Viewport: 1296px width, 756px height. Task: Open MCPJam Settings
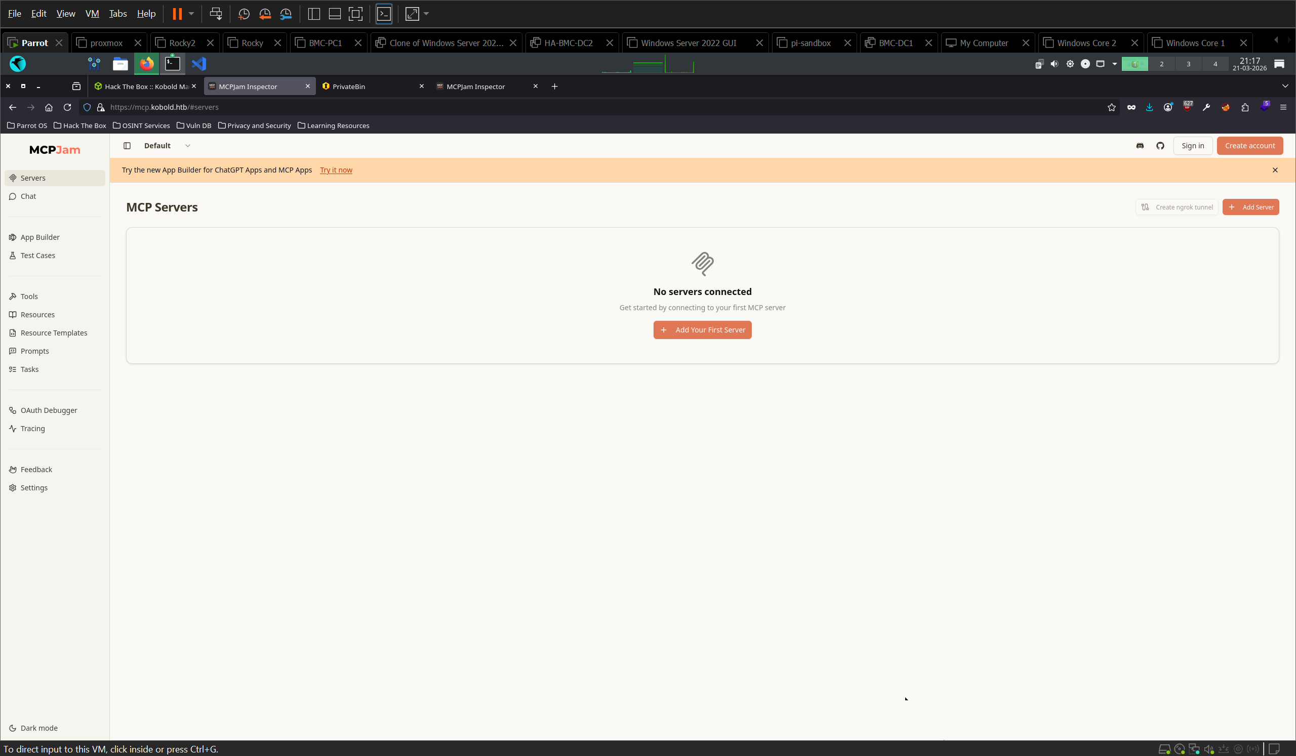[55, 488]
